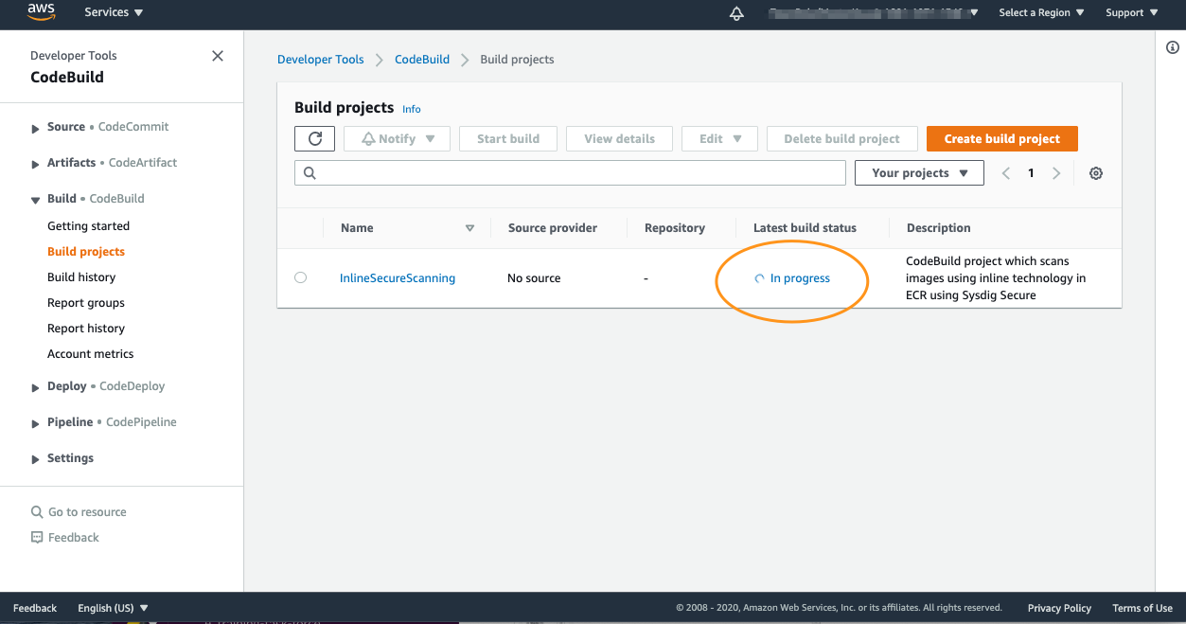Go to next page of build projects
1186x624 pixels.
pyautogui.click(x=1056, y=173)
